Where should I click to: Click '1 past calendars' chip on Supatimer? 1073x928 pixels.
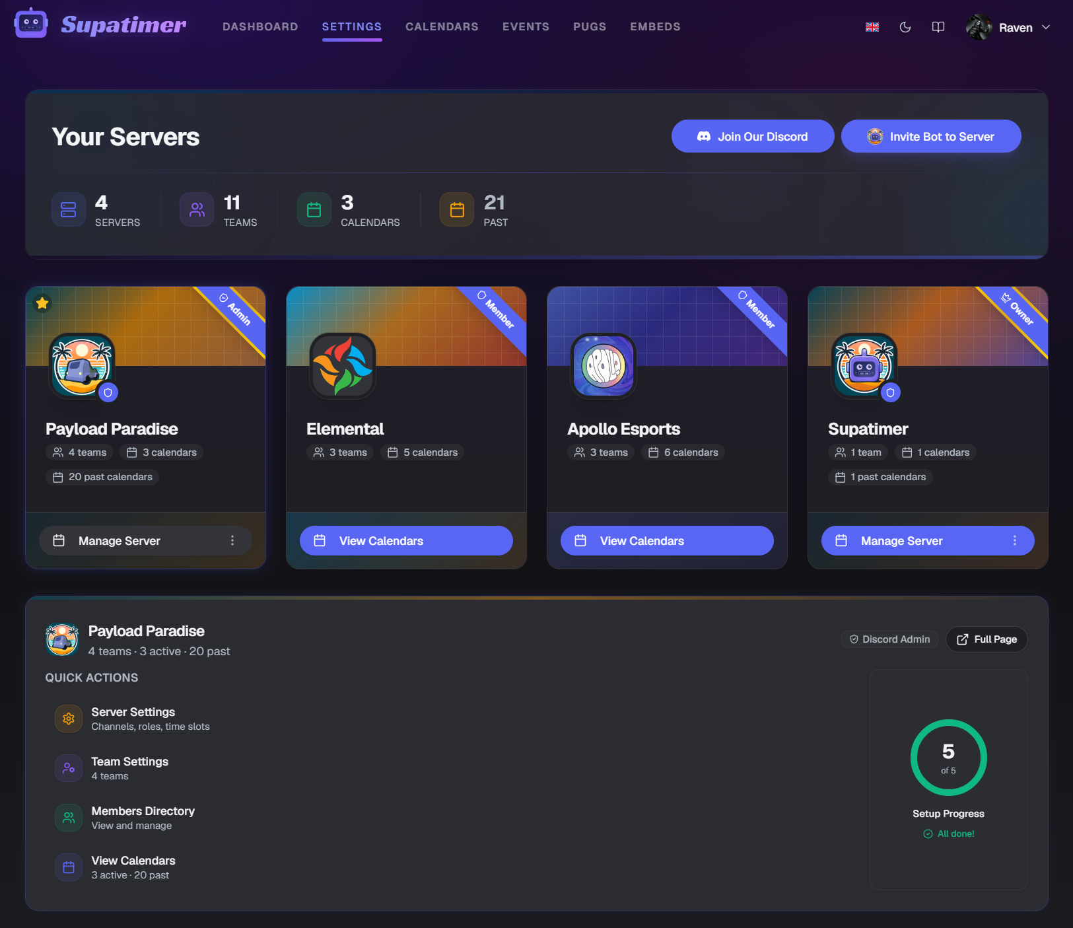[880, 477]
